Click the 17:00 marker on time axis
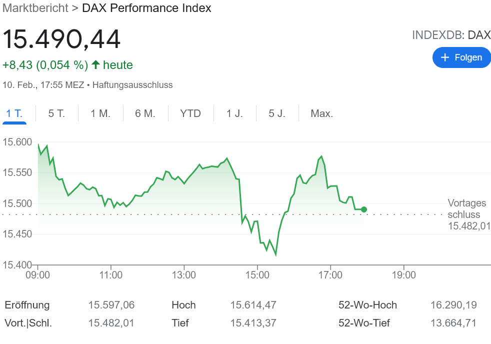The width and height of the screenshot is (491, 344). (330, 275)
